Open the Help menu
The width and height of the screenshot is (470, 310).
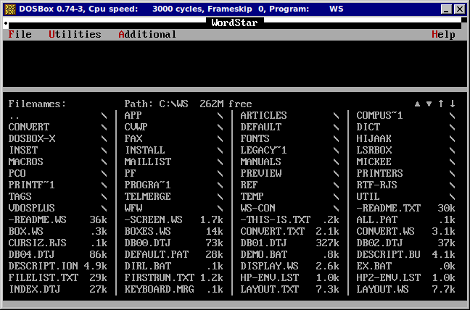click(443, 35)
